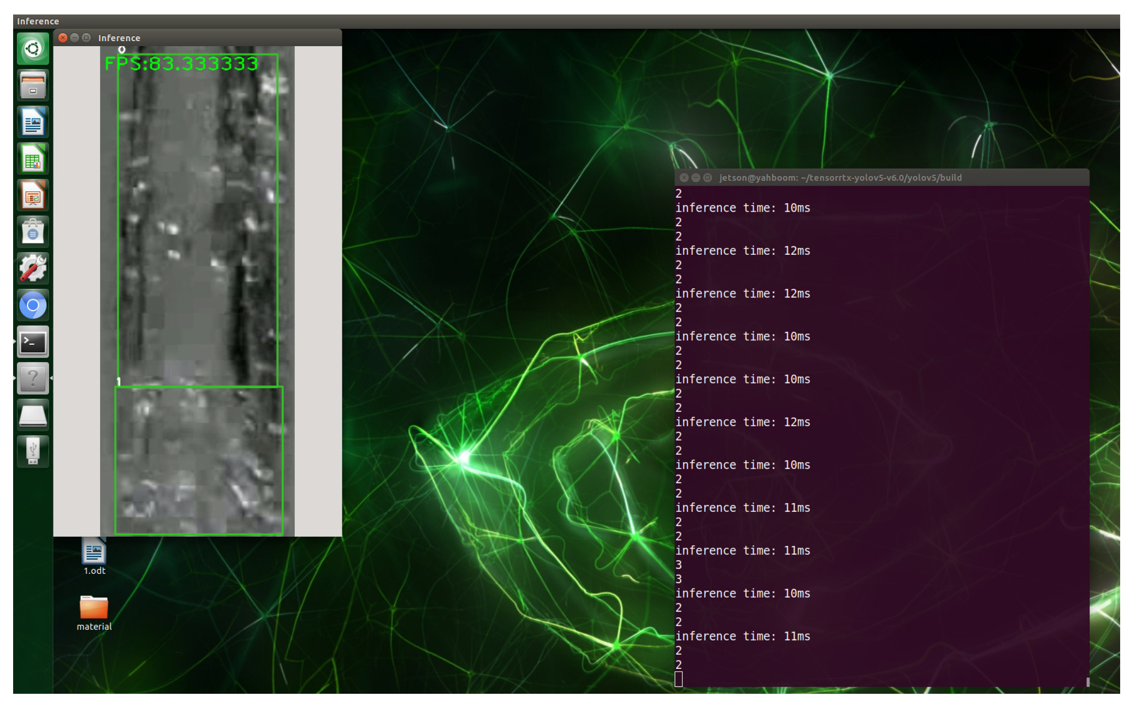Click the FPS:83.333333 overlay text
The height and width of the screenshot is (706, 1136).
181,64
